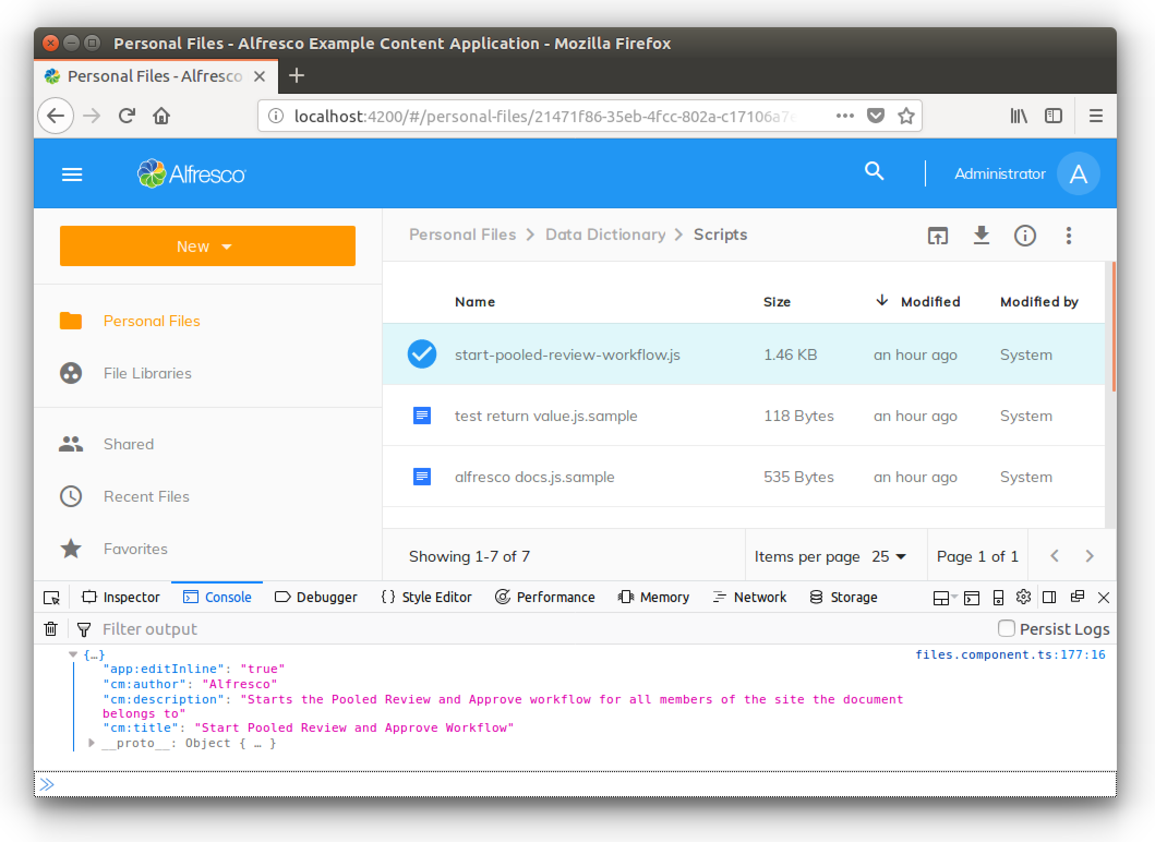The width and height of the screenshot is (1155, 842).
Task: Pick an element with devtools inspector picker
Action: pos(51,598)
